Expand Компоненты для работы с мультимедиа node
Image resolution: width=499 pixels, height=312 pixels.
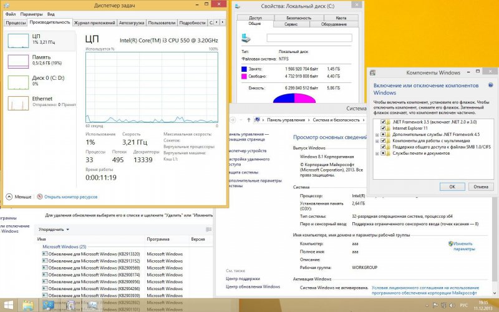pos(377,141)
